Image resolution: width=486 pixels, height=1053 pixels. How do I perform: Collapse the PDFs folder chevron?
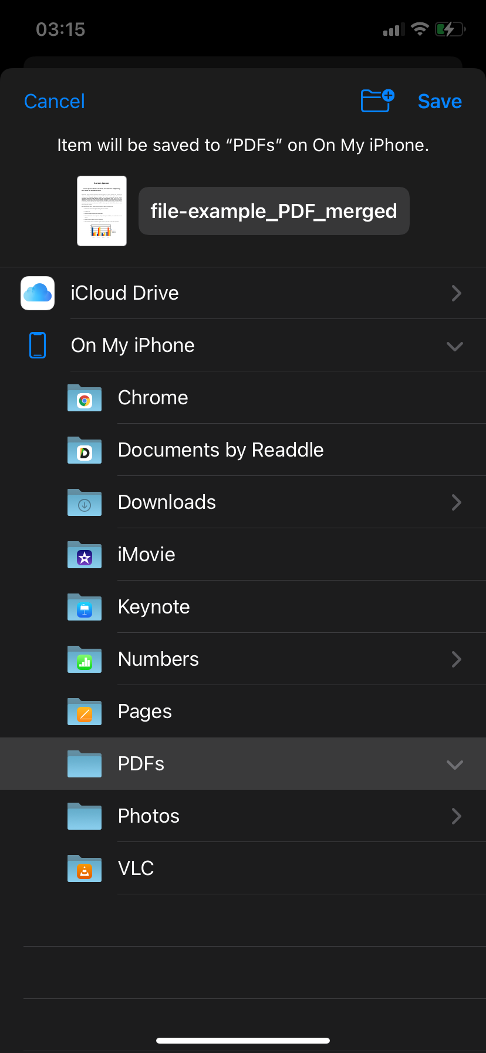455,764
